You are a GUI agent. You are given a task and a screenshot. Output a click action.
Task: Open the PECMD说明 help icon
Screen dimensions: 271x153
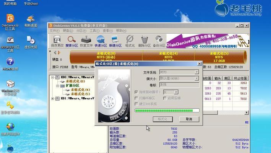10,64
